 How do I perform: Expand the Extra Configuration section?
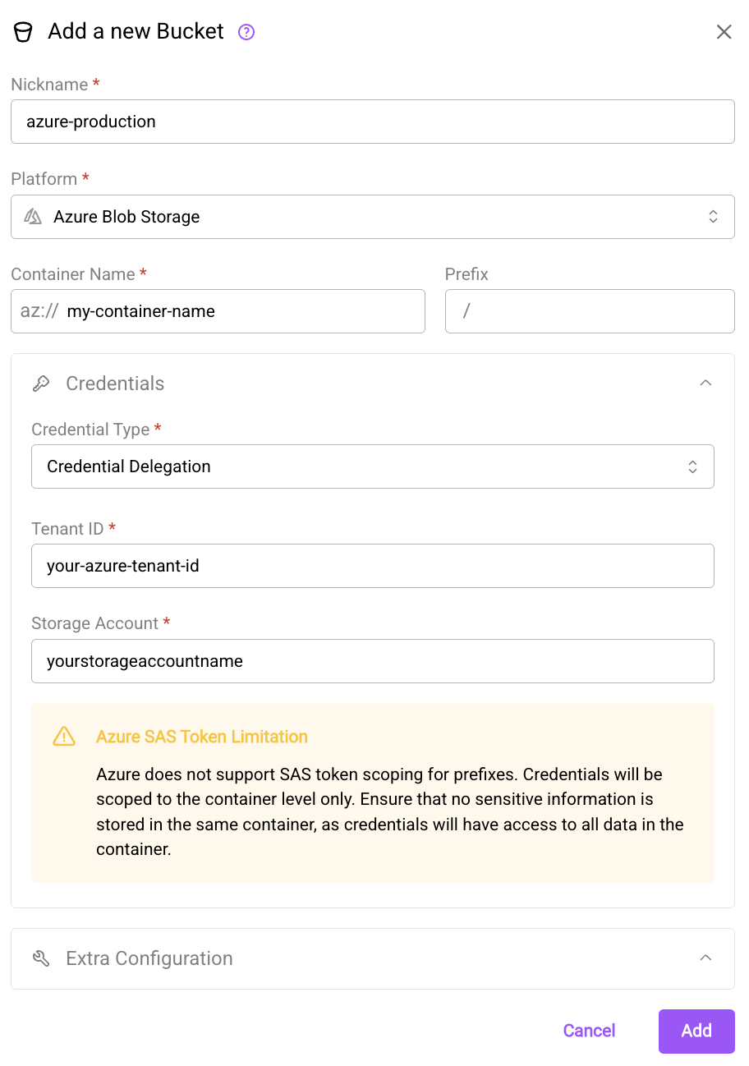pyautogui.click(x=705, y=958)
